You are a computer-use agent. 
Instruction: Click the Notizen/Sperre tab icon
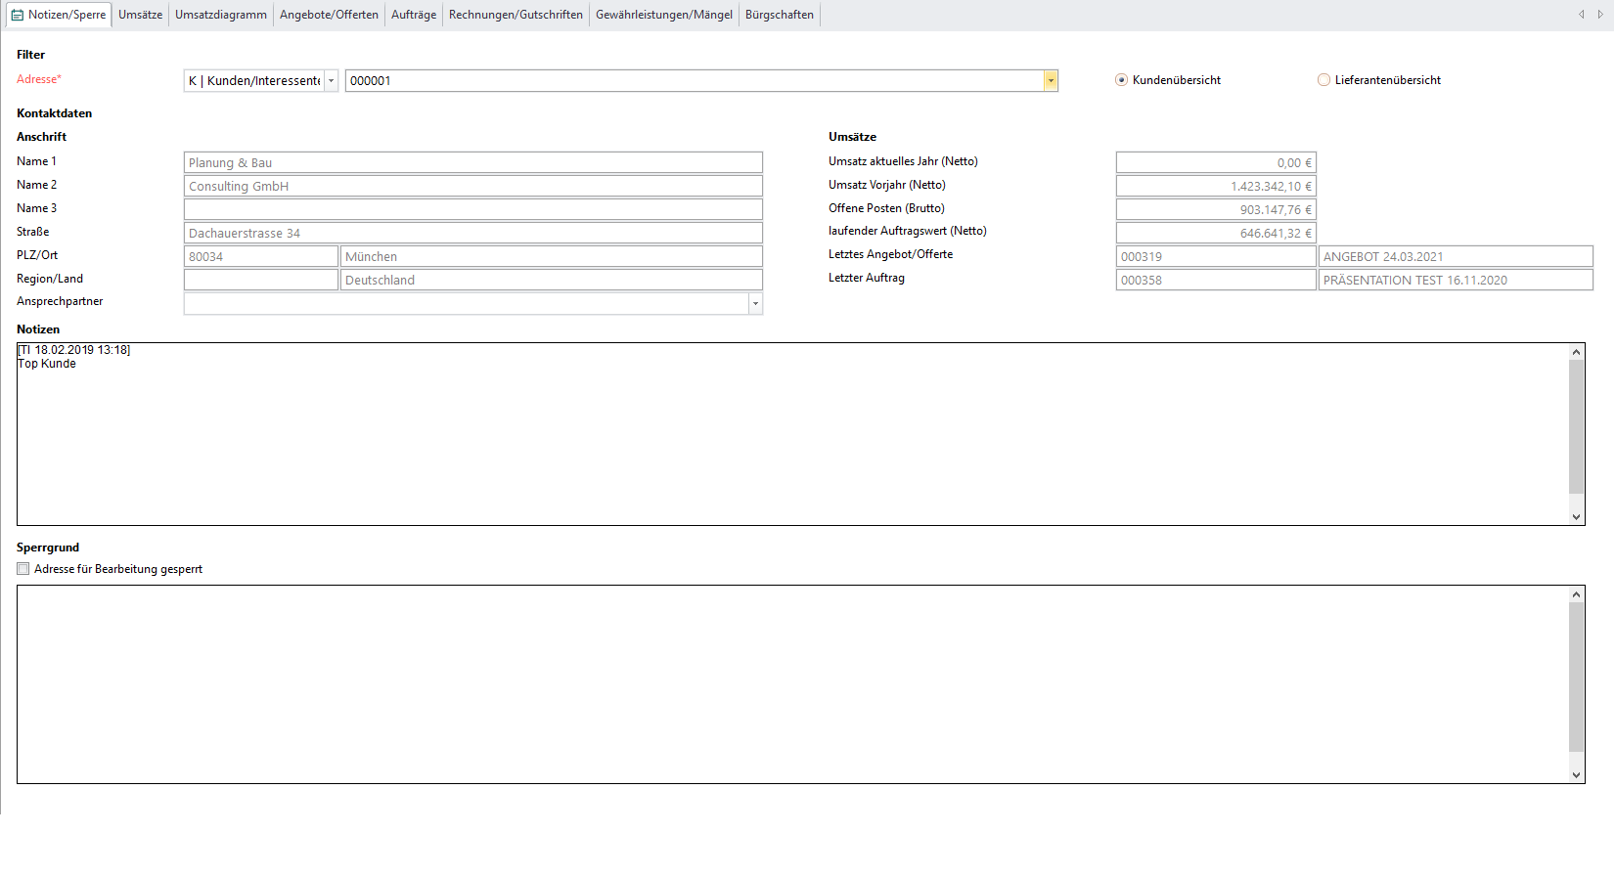[x=18, y=15]
